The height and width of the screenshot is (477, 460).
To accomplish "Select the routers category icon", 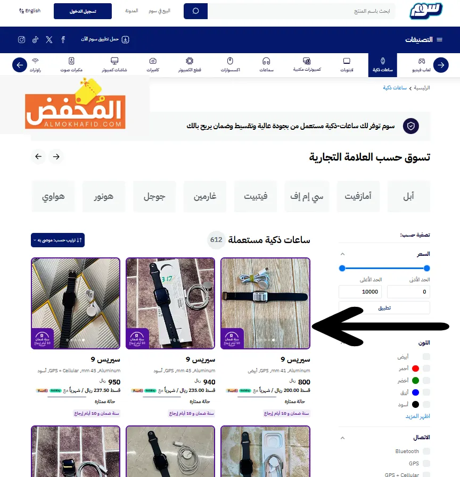I will point(35,61).
